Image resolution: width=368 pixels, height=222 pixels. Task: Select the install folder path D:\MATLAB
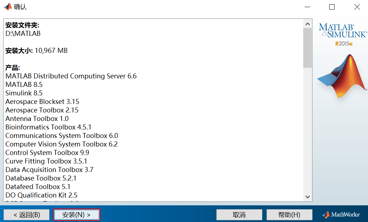coord(23,33)
